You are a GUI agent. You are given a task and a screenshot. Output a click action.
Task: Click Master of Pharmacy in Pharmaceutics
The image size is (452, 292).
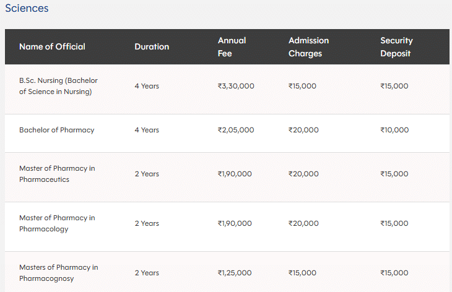click(57, 174)
